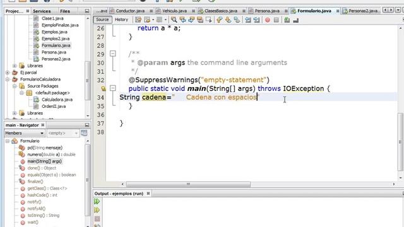The width and height of the screenshot is (404, 227).
Task: Click the hint light bulb on line 33
Action: 104,89
